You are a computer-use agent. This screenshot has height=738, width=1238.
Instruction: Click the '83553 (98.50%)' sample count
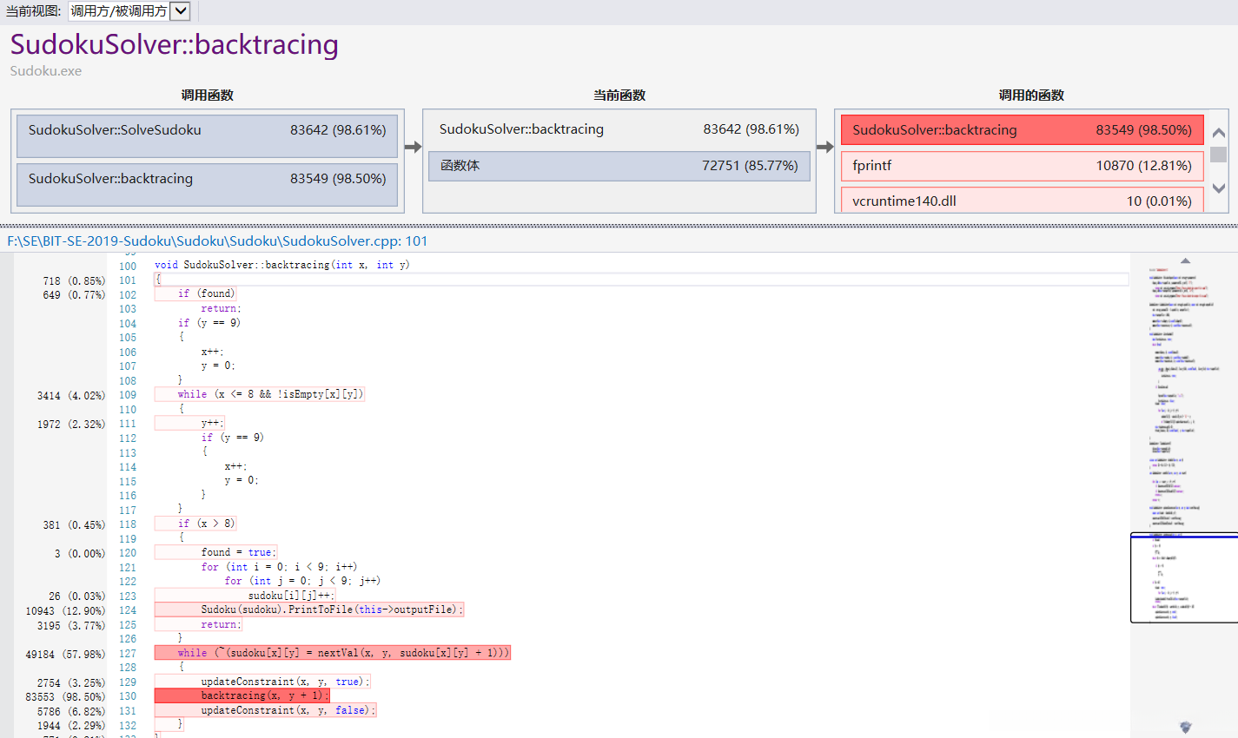(x=65, y=696)
